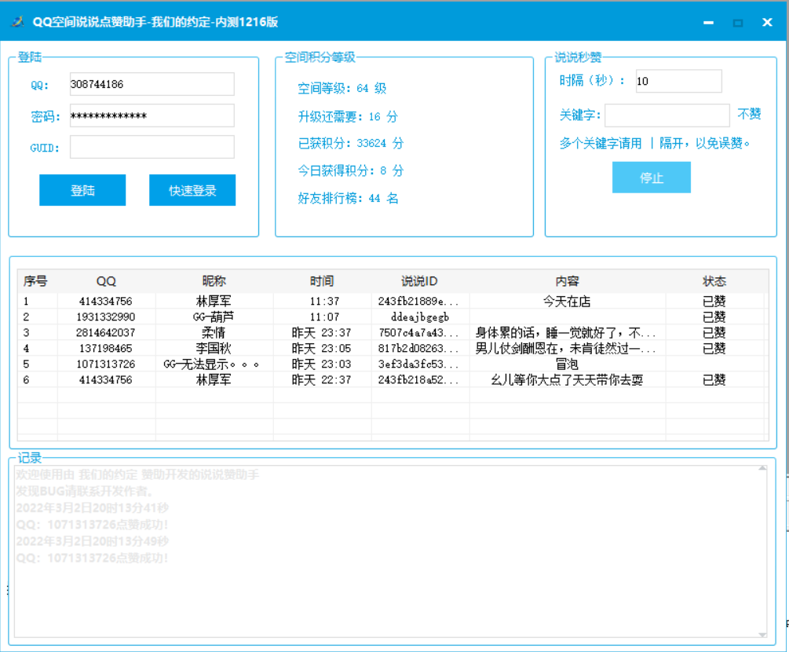
Task: Click the 停止 button
Action: pyautogui.click(x=651, y=178)
